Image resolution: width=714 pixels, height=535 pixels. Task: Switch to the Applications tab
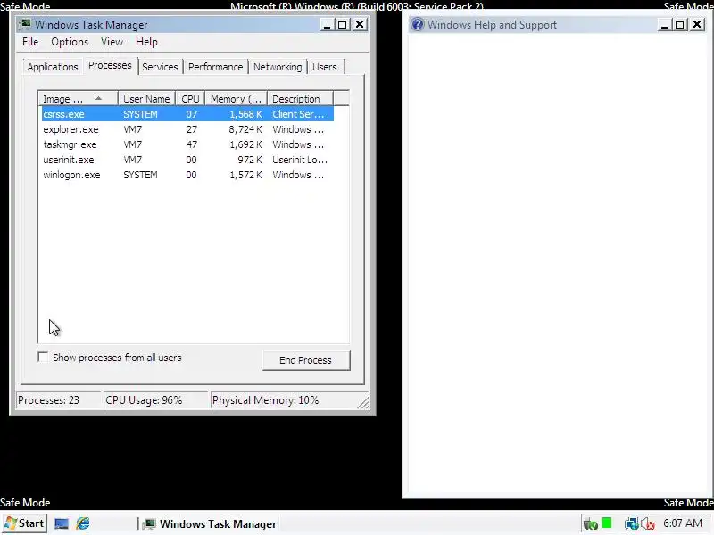click(53, 67)
